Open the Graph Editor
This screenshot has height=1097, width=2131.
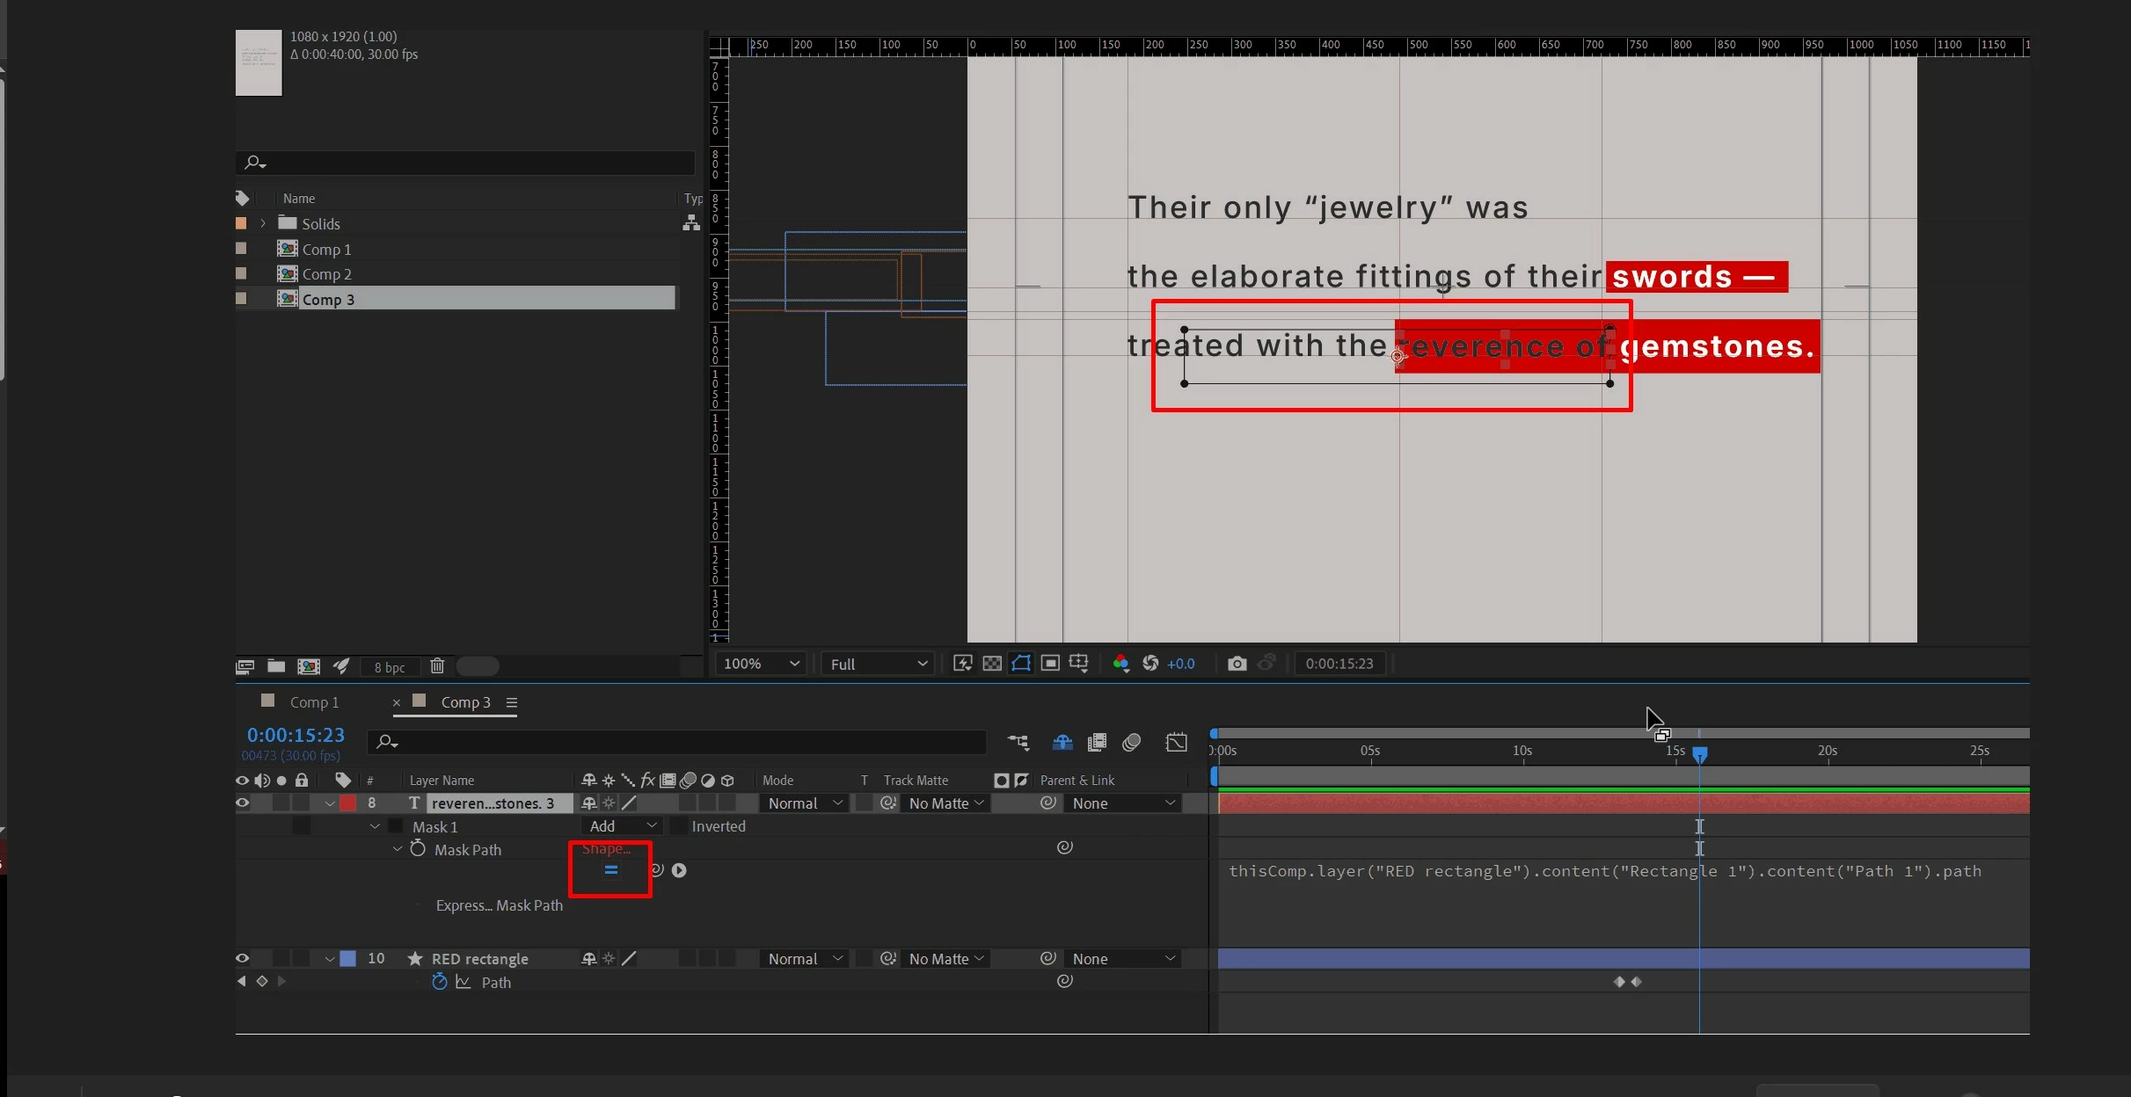[1176, 743]
